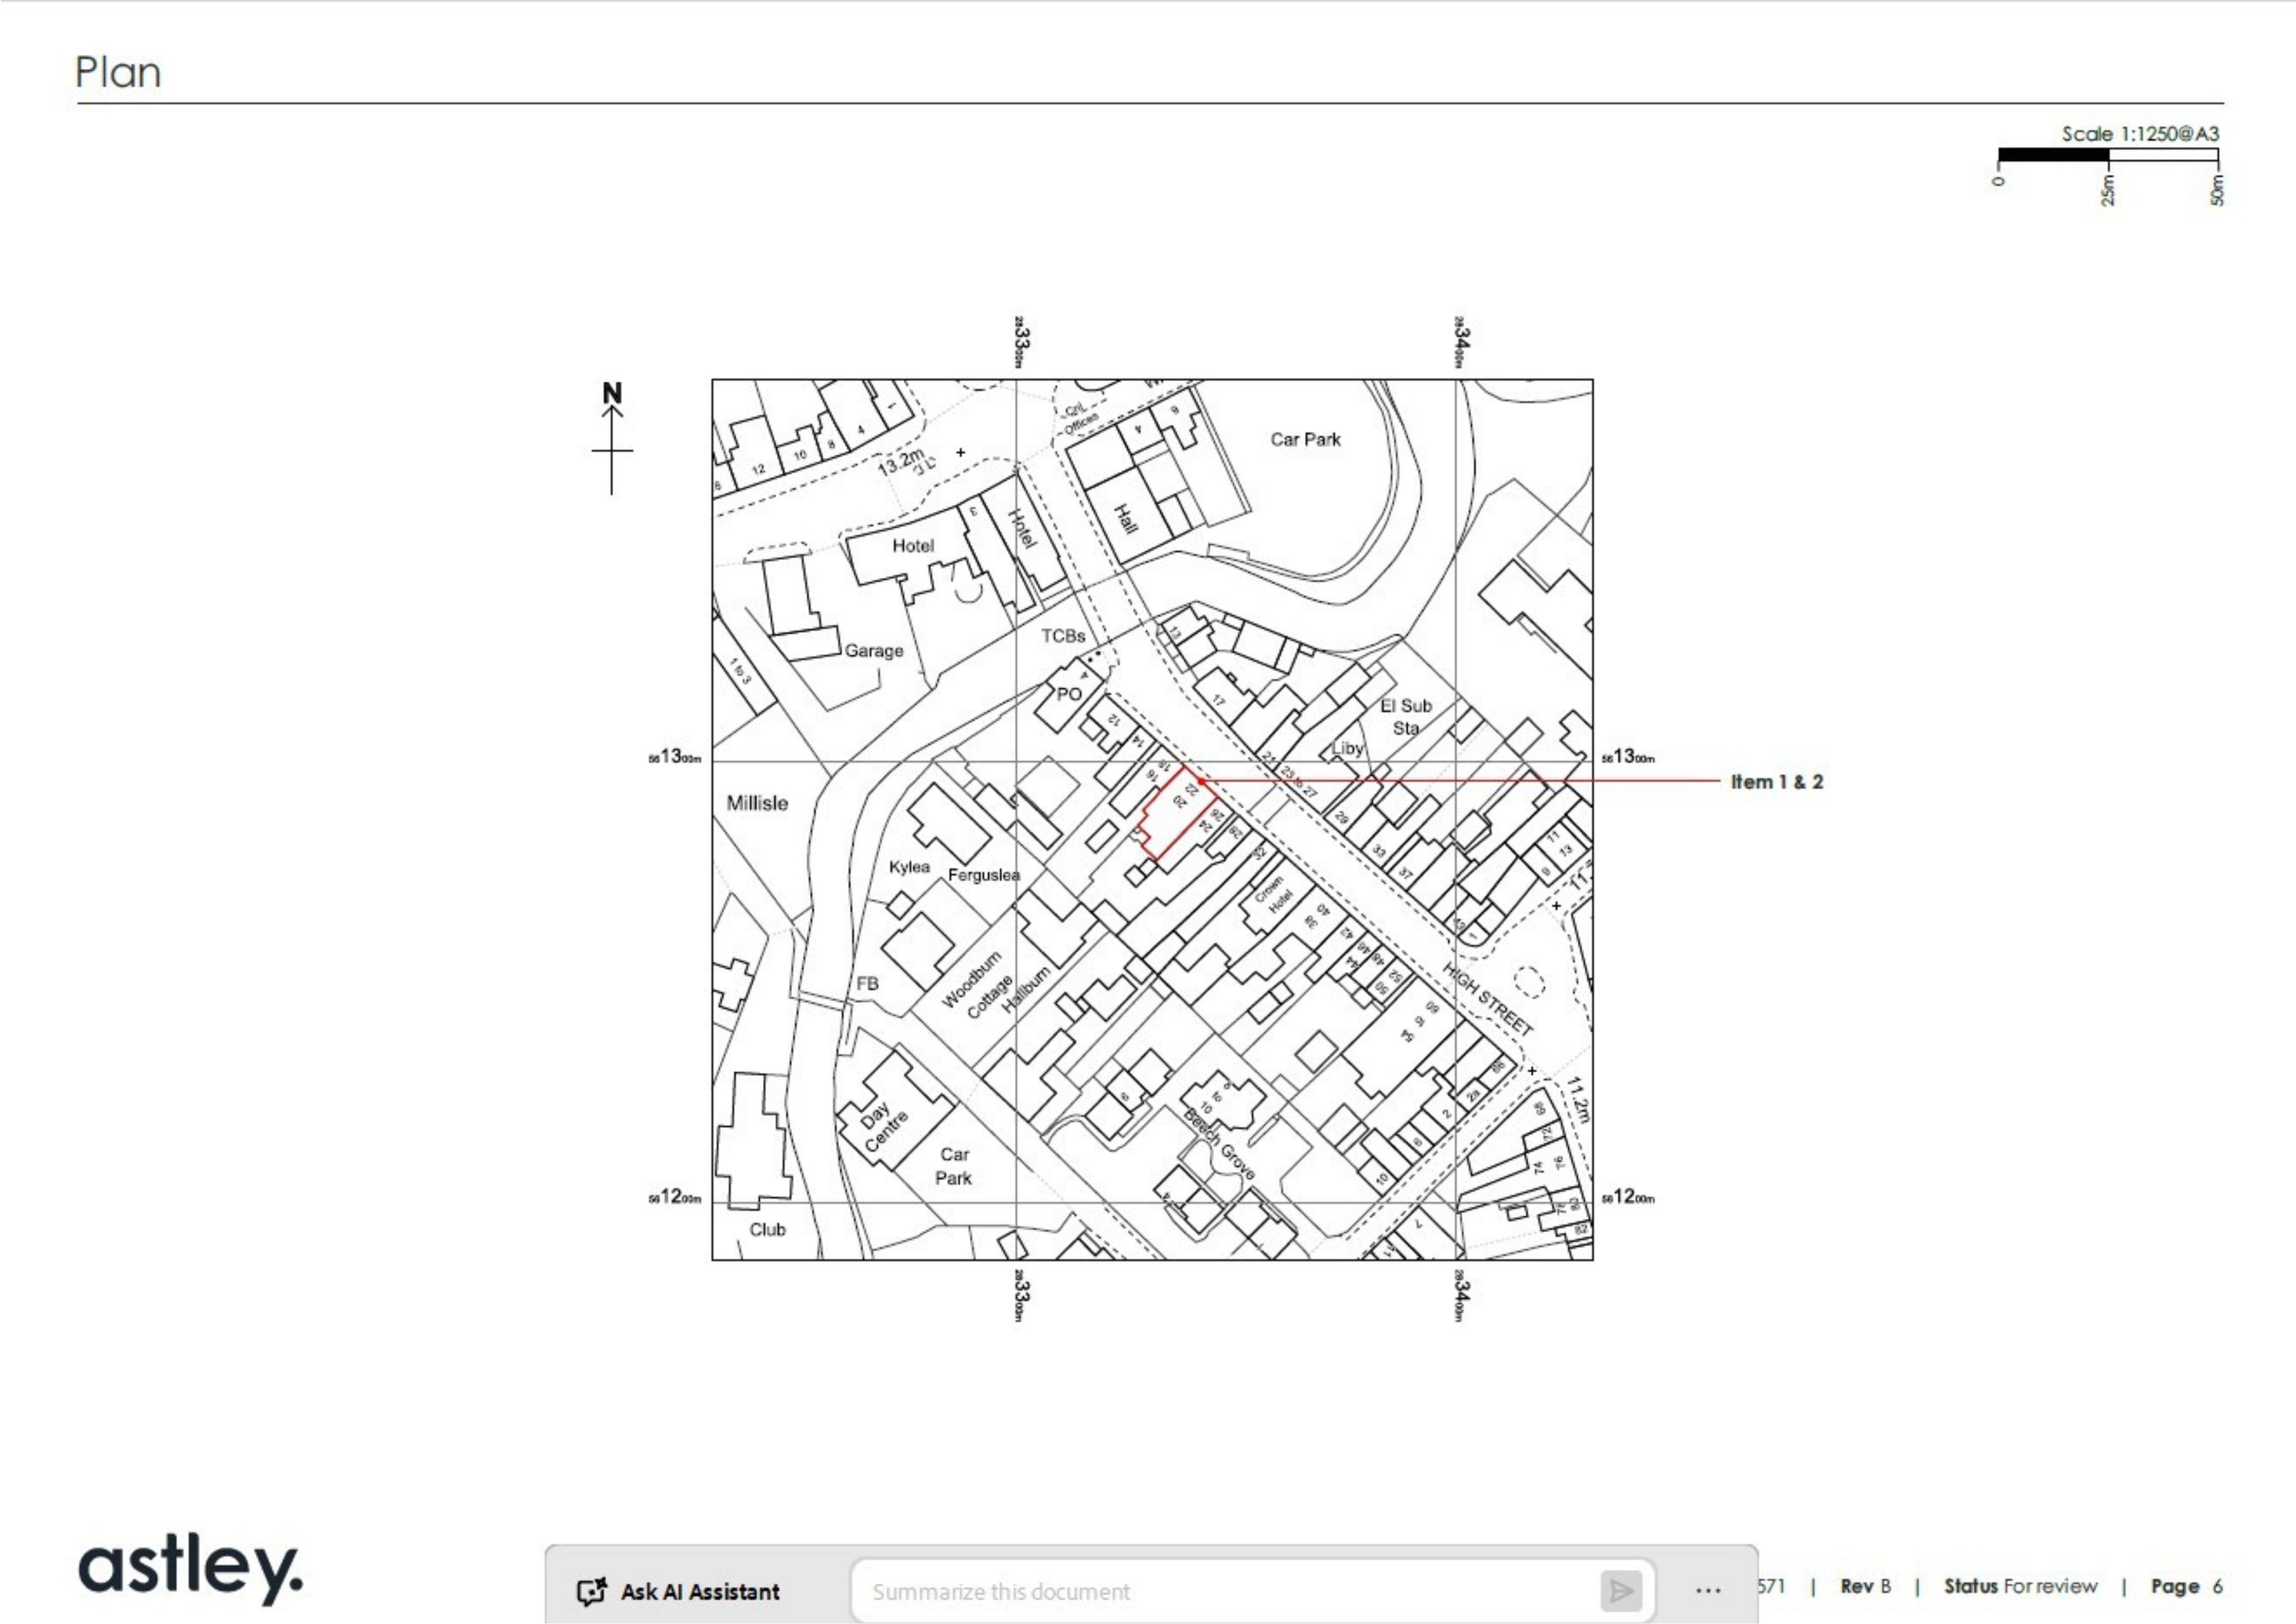
Task: Click the 'Kylea' map label
Action: tap(909, 867)
